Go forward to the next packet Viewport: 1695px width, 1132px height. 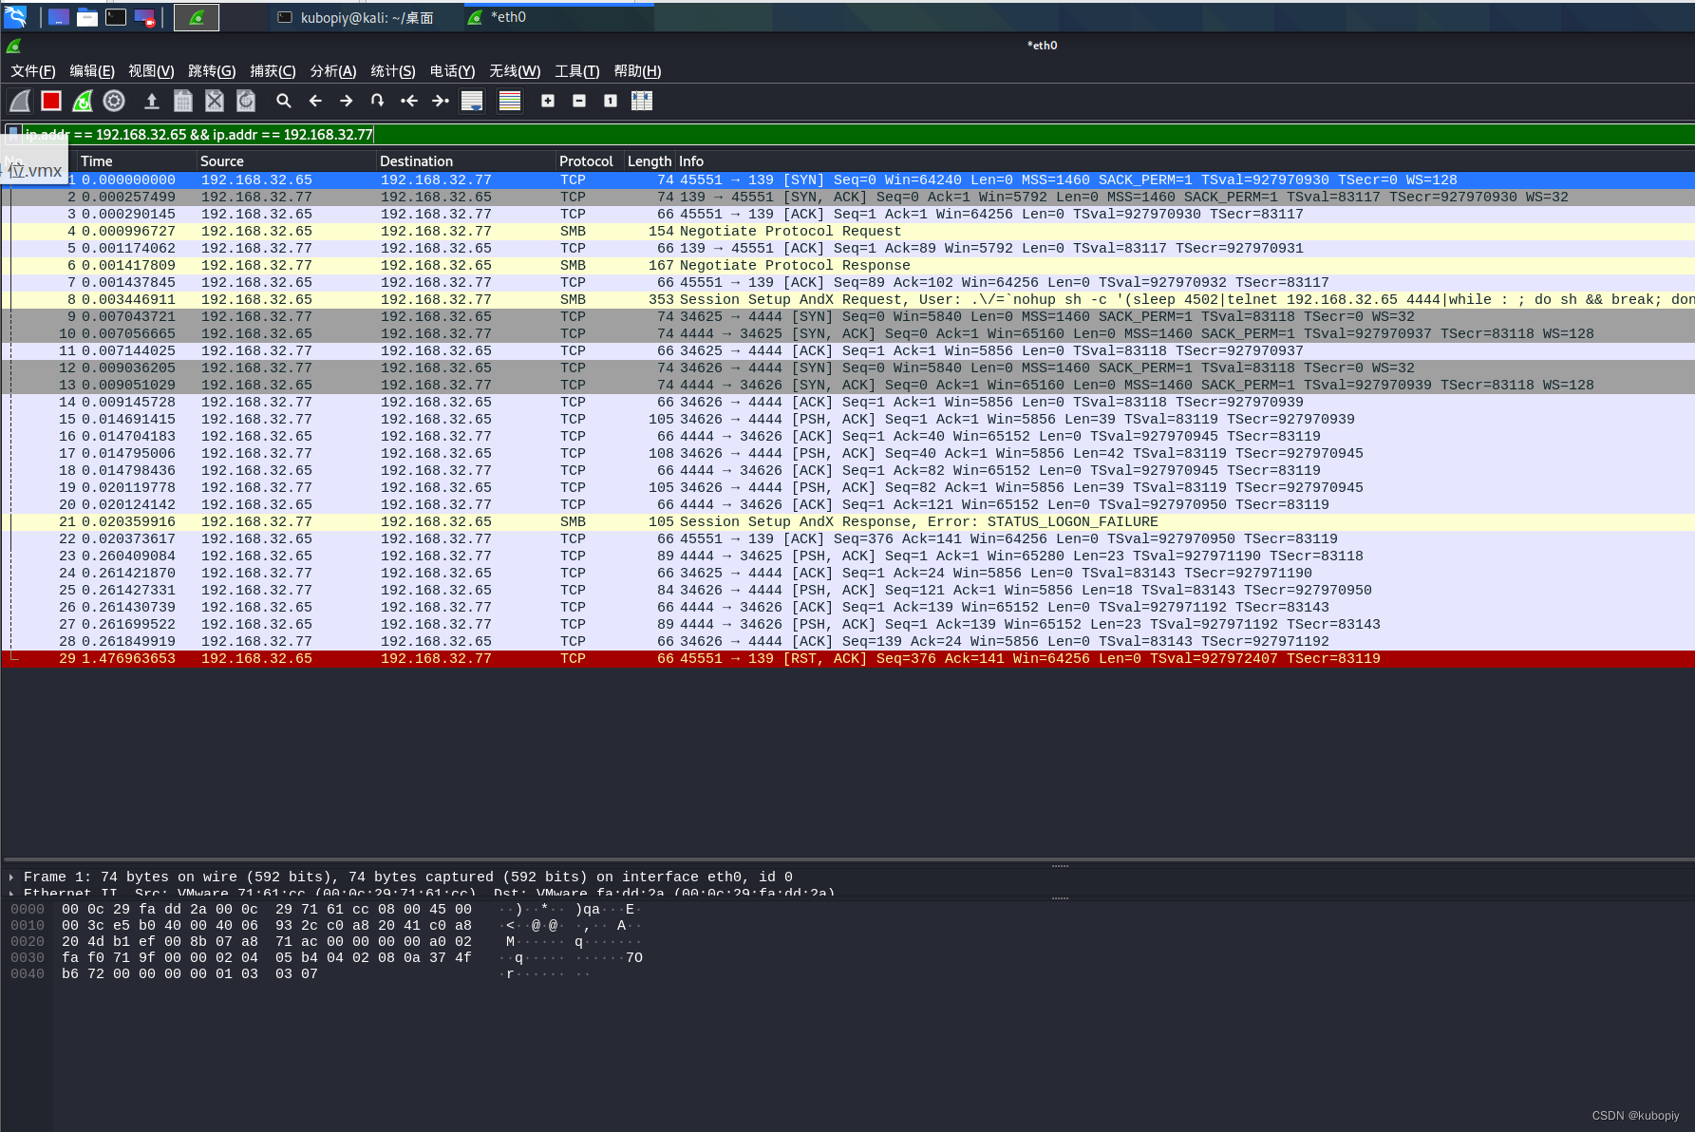point(347,101)
